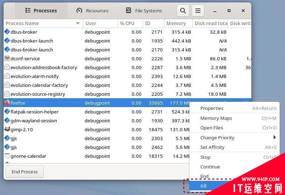The height and width of the screenshot is (195, 285).
Task: Click the dconf-service process icon
Action: (x=7, y=58)
